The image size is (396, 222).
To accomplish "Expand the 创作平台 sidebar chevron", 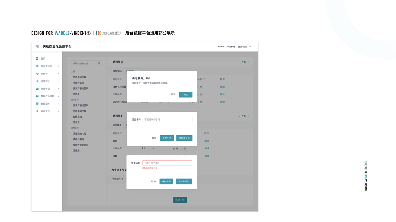I will tap(58, 81).
